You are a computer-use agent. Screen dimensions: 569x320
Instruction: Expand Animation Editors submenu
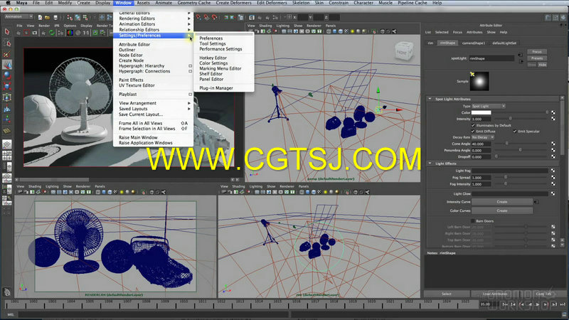tap(154, 24)
